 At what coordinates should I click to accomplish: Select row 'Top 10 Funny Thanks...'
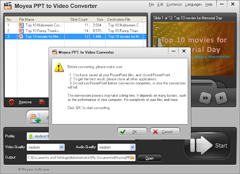tap(75, 31)
